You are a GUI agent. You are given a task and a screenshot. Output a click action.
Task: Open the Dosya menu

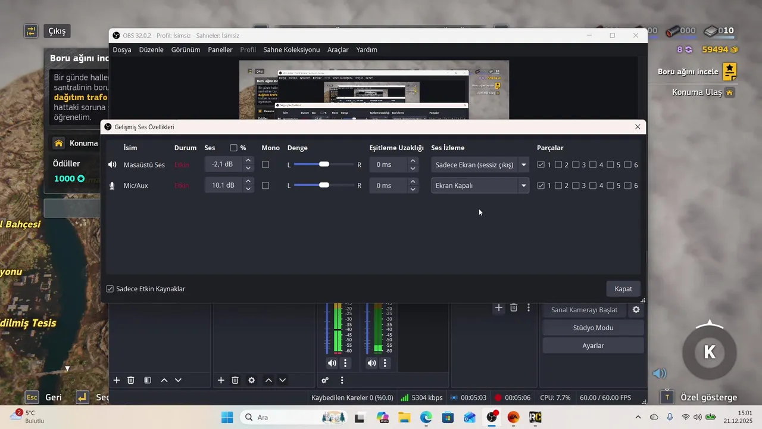coord(122,49)
